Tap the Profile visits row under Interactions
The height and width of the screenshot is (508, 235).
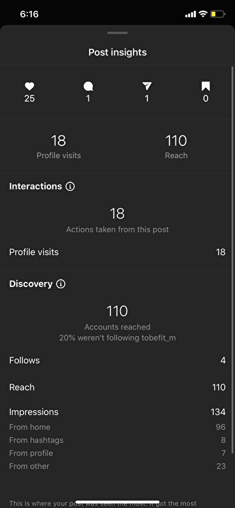click(117, 252)
